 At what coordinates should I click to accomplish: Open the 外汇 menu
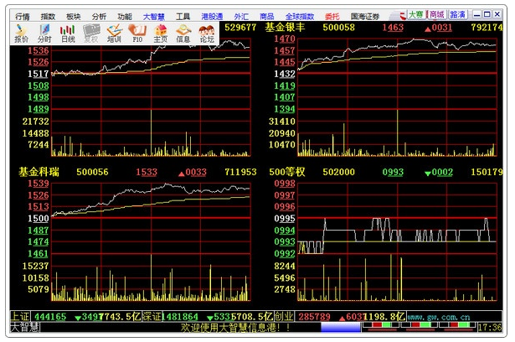click(241, 16)
